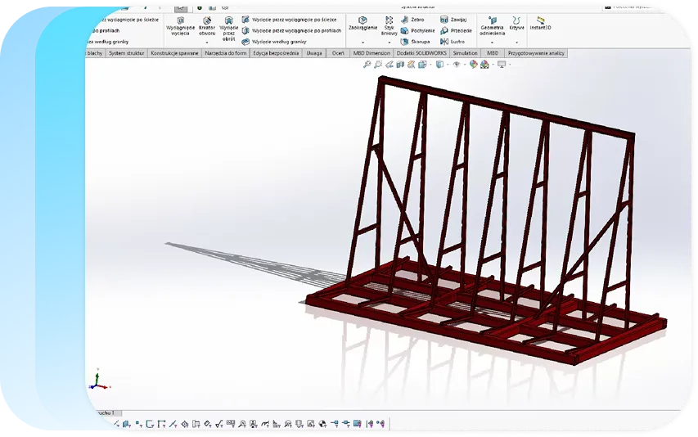This screenshot has height=437, width=698.
Task: Click the XYZ coordinate triad
Action: [99, 380]
